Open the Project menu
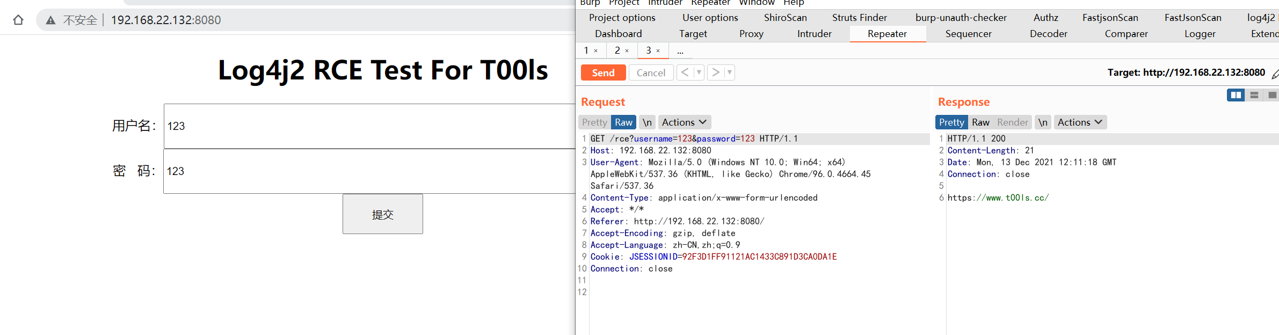The height and width of the screenshot is (335, 1279). tap(624, 3)
